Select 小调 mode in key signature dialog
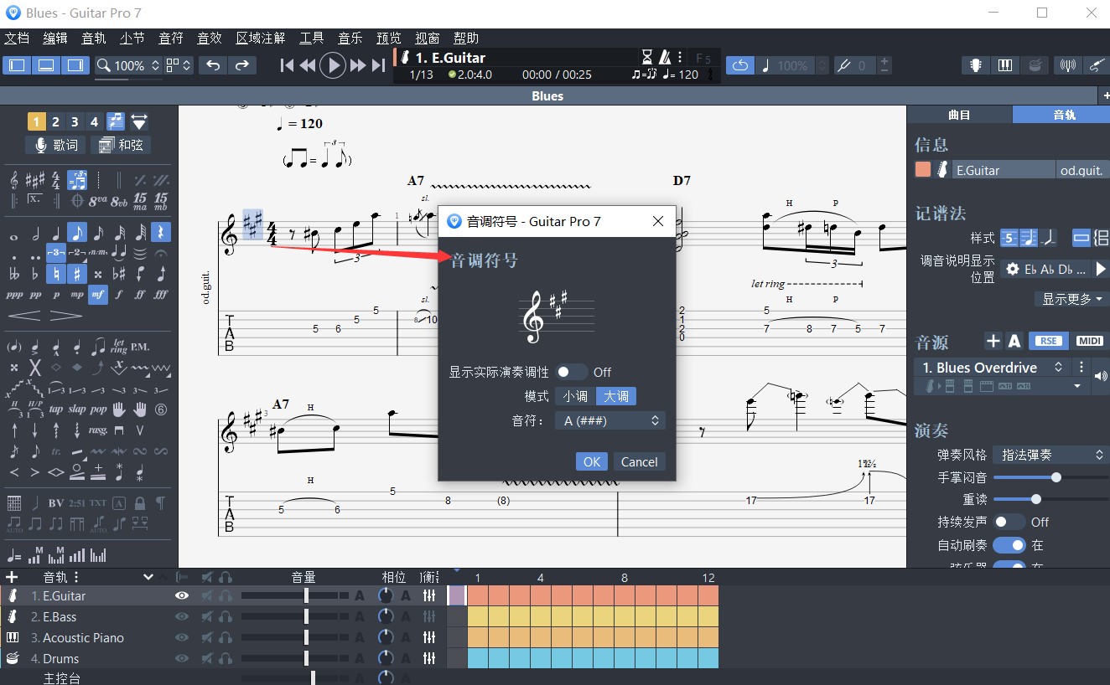 click(x=575, y=396)
